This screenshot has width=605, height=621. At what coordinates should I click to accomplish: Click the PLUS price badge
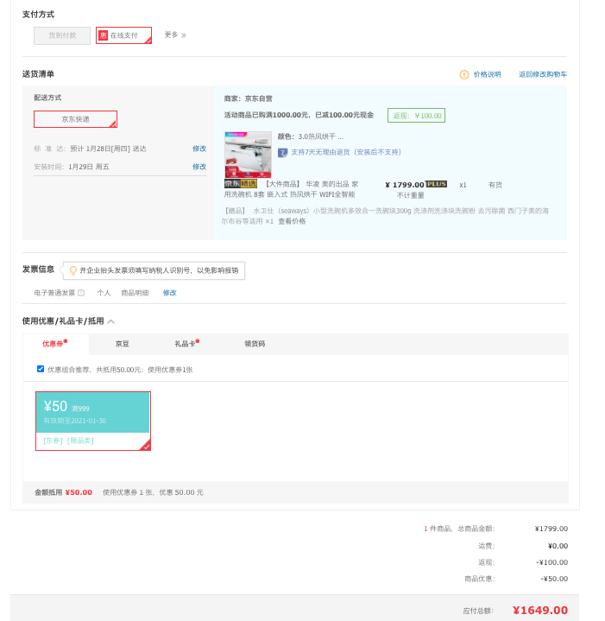(x=437, y=184)
